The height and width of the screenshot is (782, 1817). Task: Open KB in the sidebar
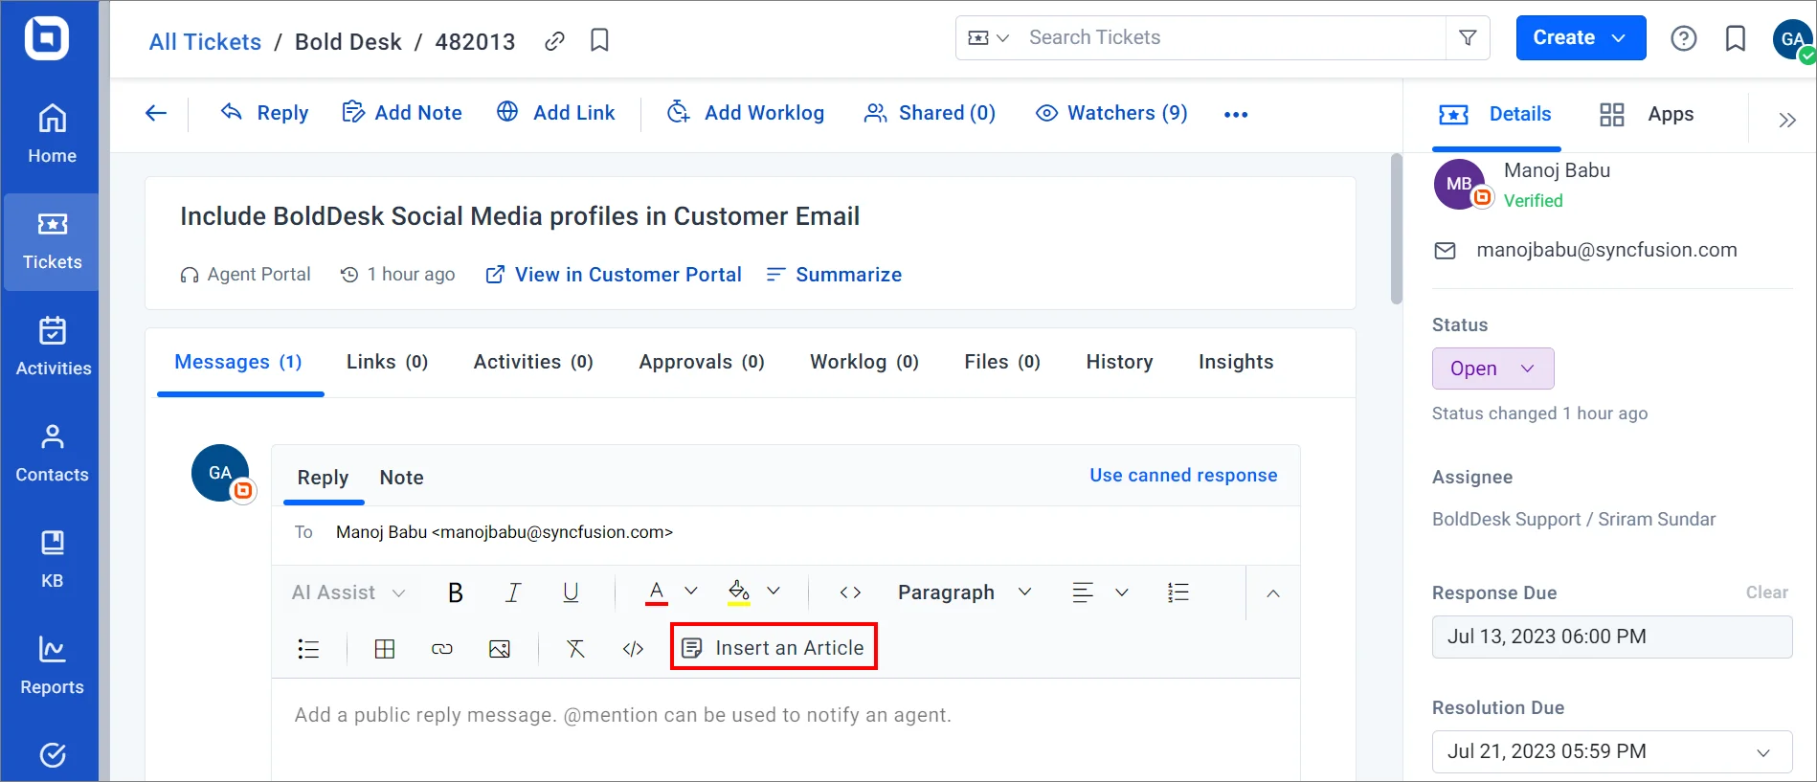point(52,559)
